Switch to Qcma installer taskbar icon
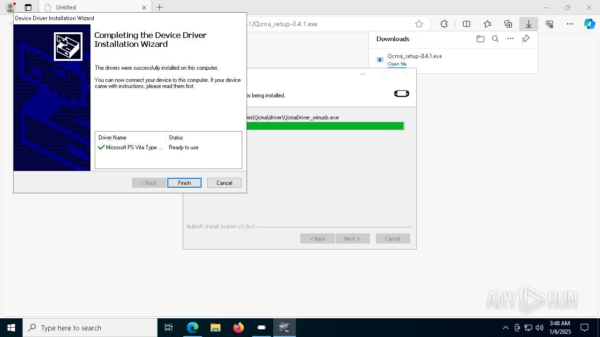 pos(262,328)
